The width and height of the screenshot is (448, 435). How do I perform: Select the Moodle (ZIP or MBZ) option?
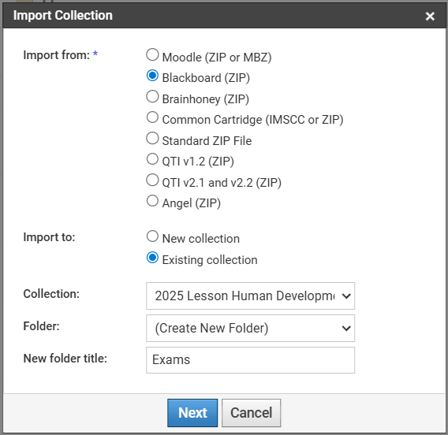coord(152,54)
